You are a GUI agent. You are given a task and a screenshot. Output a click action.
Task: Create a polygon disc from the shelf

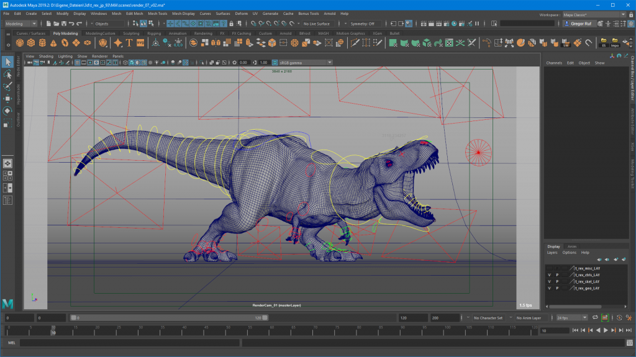pos(87,43)
